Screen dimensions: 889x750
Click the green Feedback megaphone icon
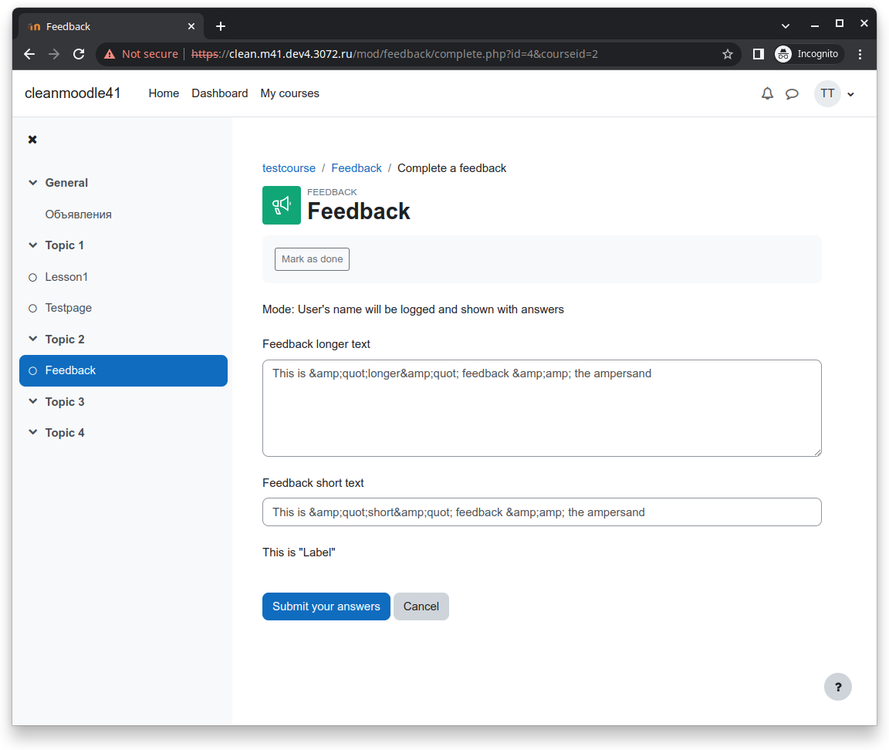coord(281,205)
